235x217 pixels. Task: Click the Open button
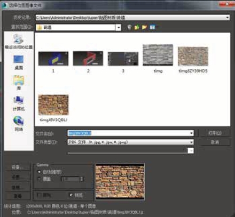pyautogui.click(x=215, y=133)
